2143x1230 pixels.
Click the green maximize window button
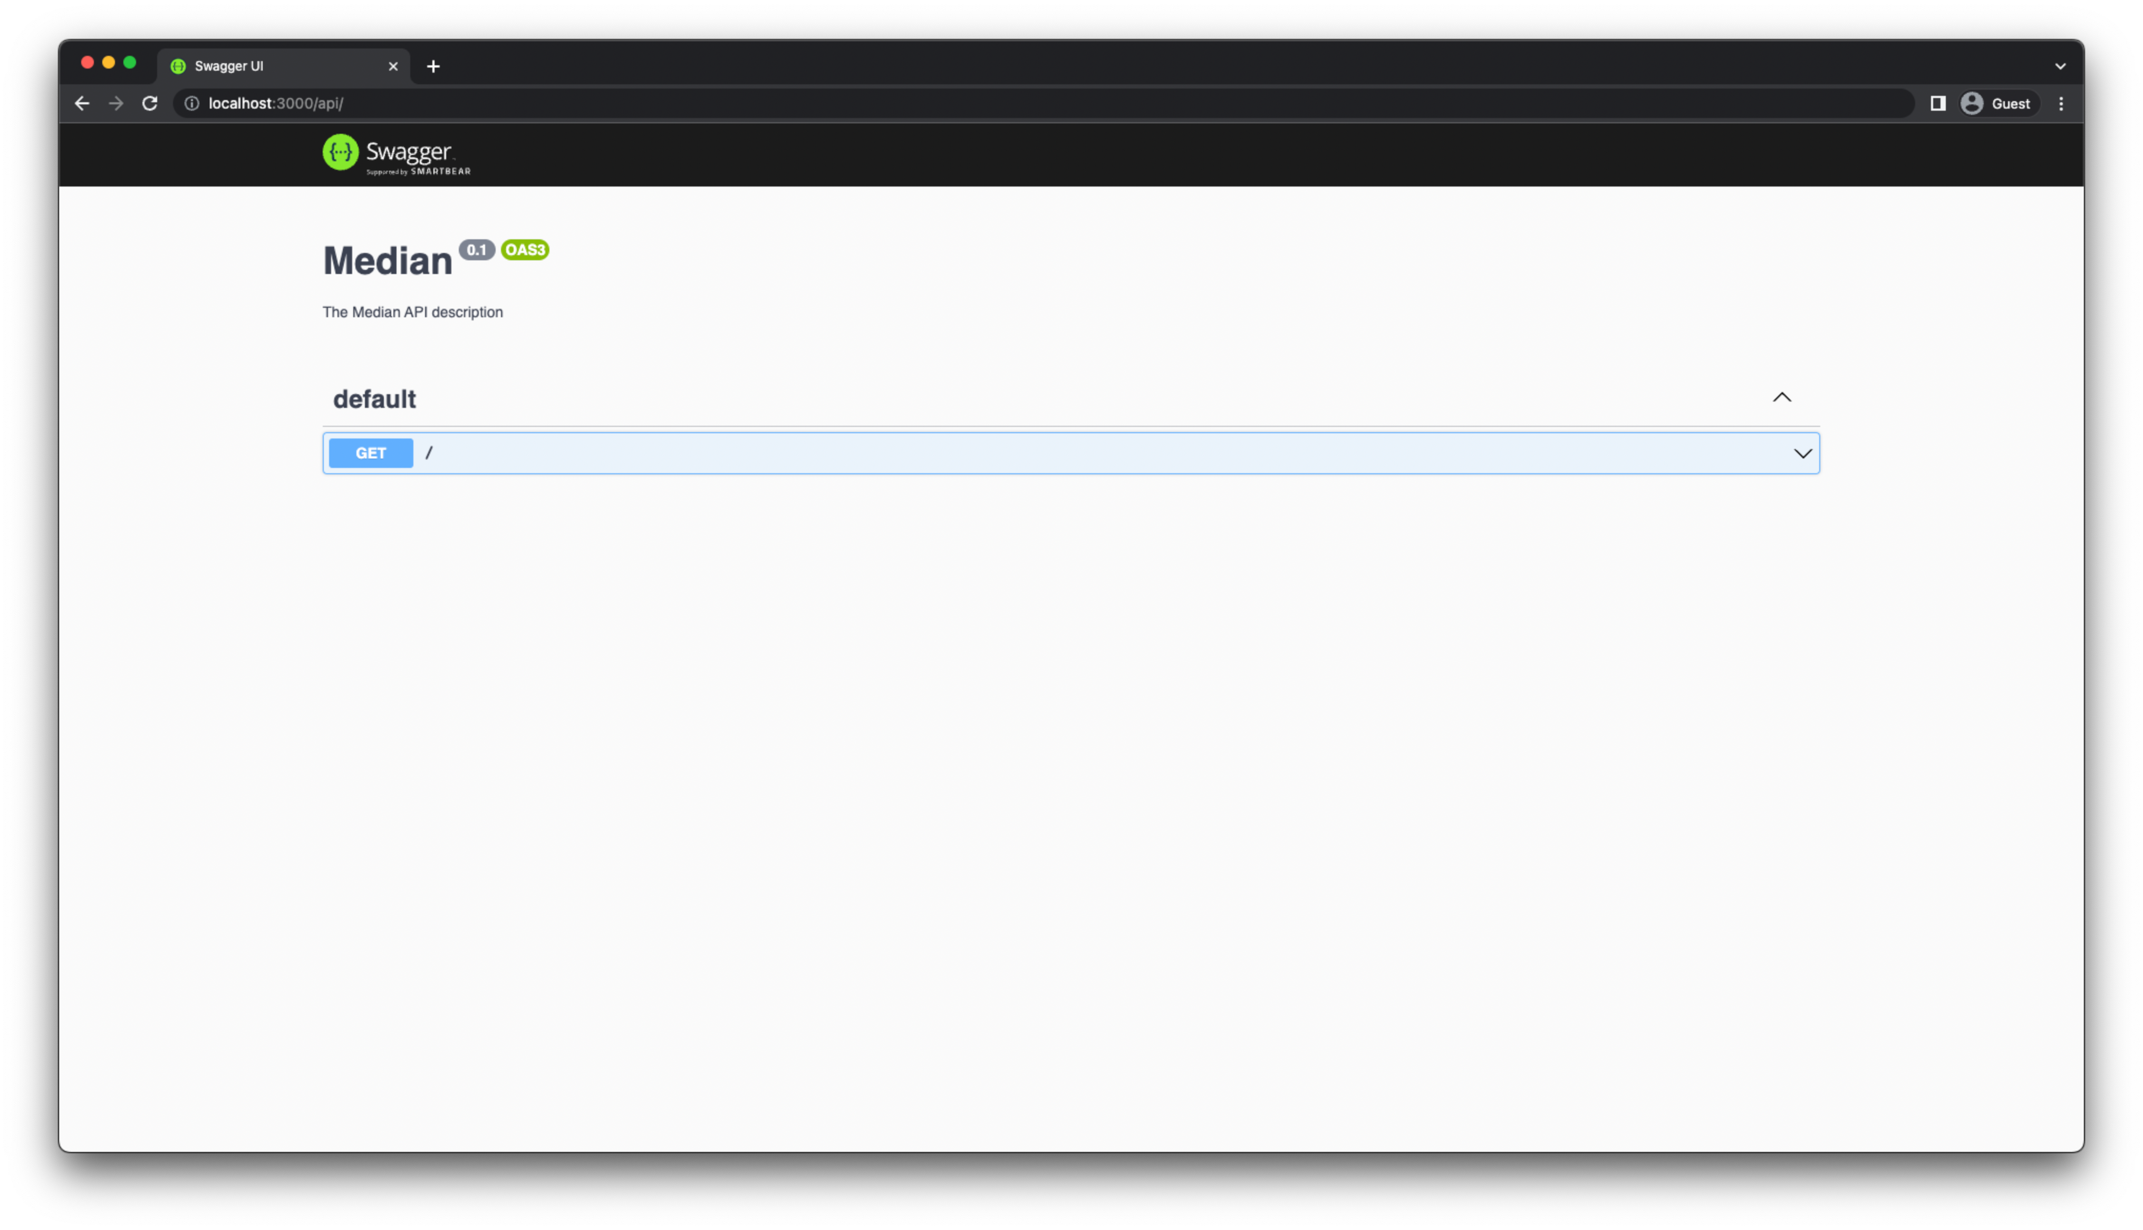[x=129, y=63]
